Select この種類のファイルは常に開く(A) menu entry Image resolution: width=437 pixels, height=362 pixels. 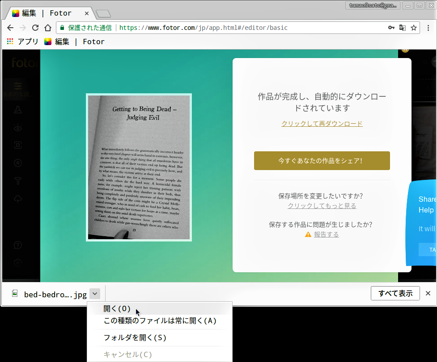coord(159,321)
